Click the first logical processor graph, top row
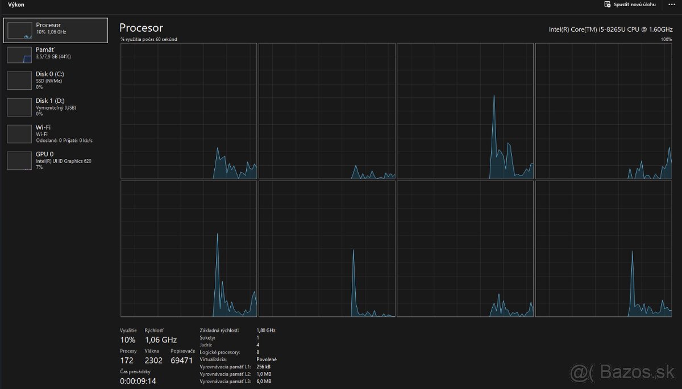The height and width of the screenshot is (389, 682). [189, 111]
